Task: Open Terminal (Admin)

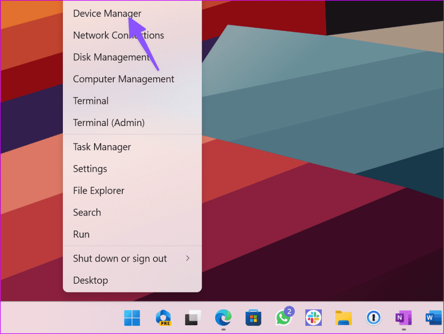Action: (108, 123)
